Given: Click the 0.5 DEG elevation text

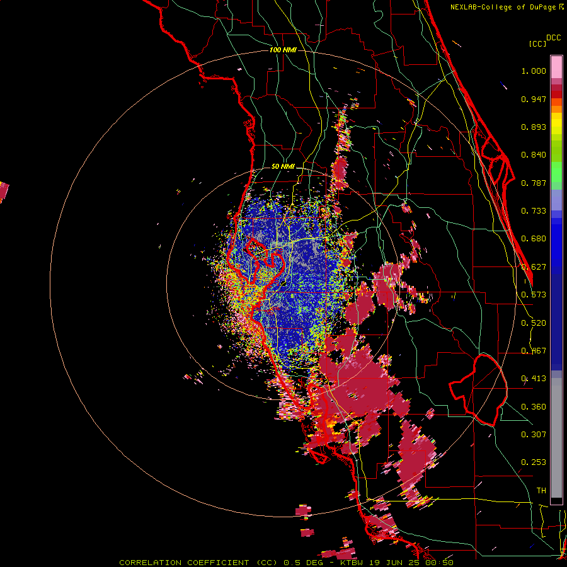Looking at the screenshot, I should coord(304,563).
